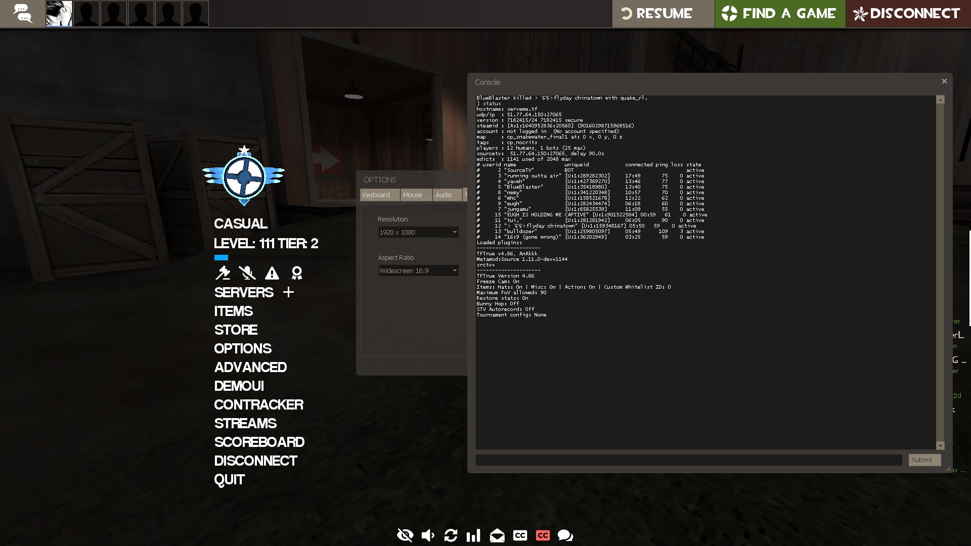Click the 'hostname: serveme.tf' console line

[x=507, y=109]
